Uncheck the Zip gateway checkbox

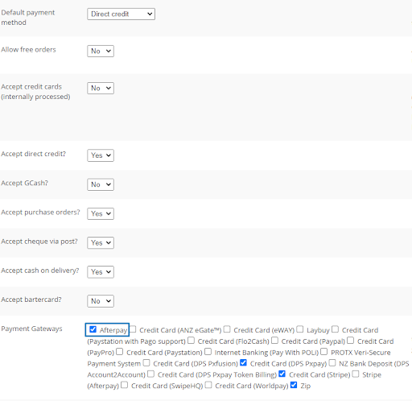(294, 385)
